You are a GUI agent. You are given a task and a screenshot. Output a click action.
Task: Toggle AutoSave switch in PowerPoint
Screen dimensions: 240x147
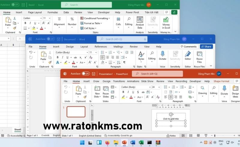tap(86, 74)
